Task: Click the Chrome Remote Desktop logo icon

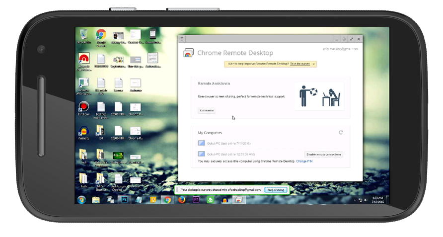Action: click(x=188, y=53)
